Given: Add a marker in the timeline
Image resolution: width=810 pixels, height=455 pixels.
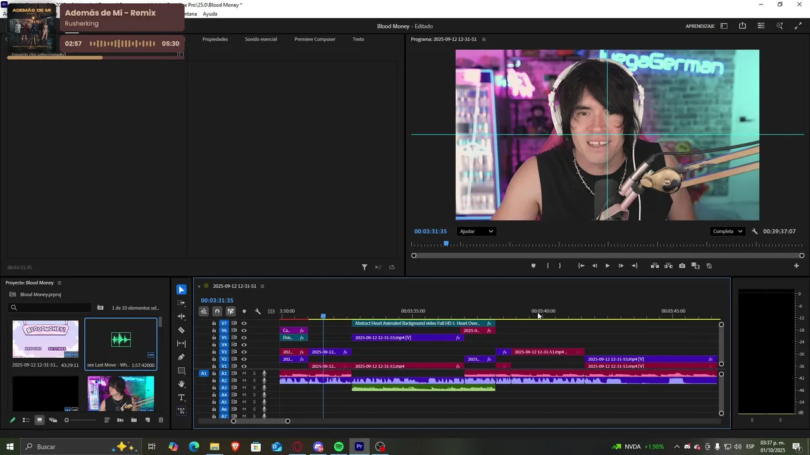Looking at the screenshot, I should pyautogui.click(x=244, y=311).
